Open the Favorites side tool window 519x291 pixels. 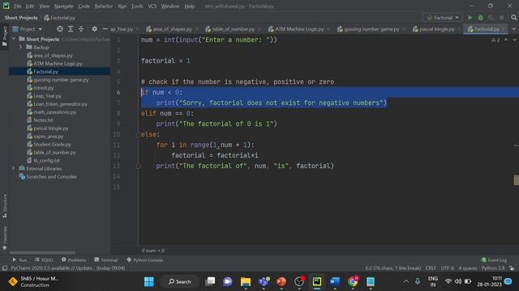click(x=5, y=238)
